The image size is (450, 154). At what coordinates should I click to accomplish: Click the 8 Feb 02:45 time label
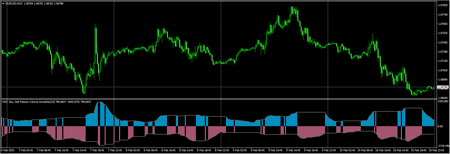coord(133,150)
